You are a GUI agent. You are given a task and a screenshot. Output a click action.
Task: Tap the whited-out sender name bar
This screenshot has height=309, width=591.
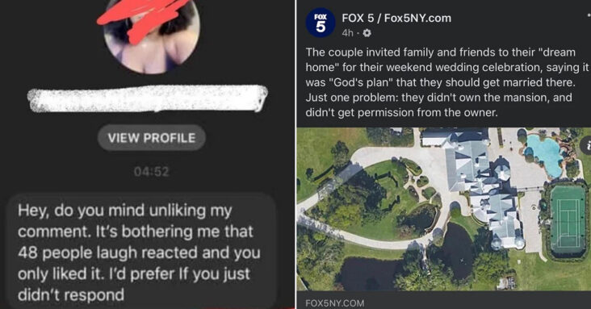[148, 98]
